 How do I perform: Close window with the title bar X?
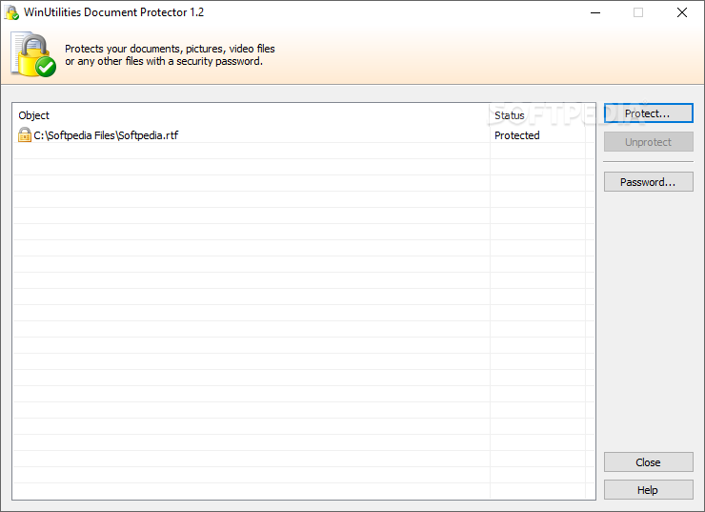(x=682, y=12)
